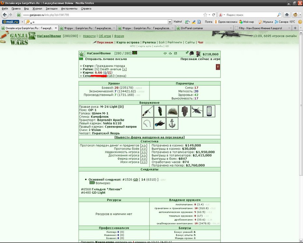Click the Самара -10°C weather item
This screenshot has height=243, width=303.
coord(285,22)
